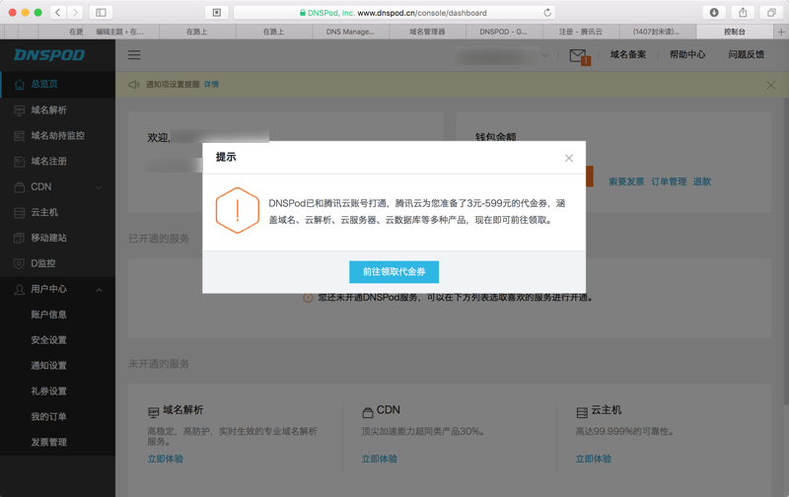Viewport: 789px width, 497px height.
Task: Show all tabs overview icon
Action: [x=771, y=13]
